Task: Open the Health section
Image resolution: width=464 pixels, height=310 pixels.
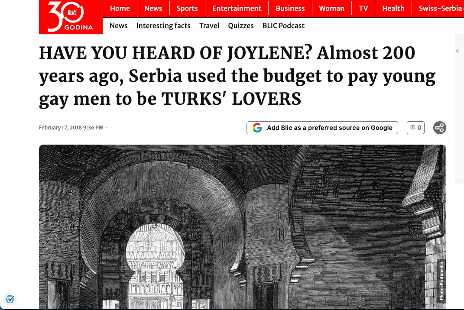Action: (x=393, y=8)
